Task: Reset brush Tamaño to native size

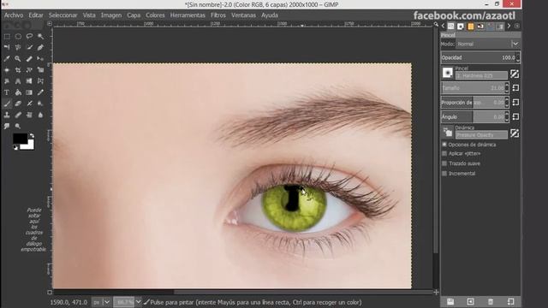Action: coord(515,88)
